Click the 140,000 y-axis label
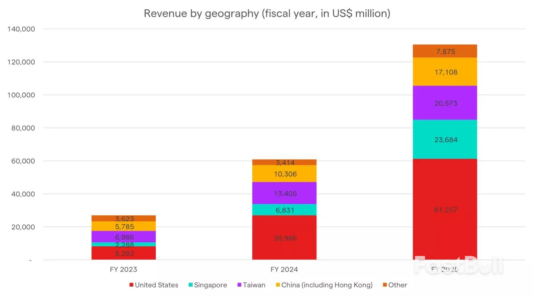534x296 pixels. pyautogui.click(x=22, y=29)
